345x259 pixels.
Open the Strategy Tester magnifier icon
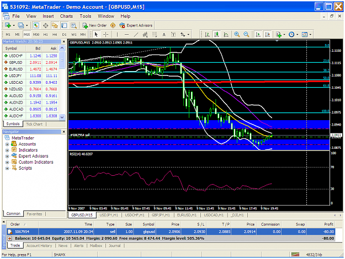point(73,25)
